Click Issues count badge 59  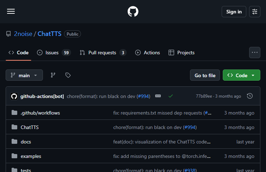click(x=66, y=53)
